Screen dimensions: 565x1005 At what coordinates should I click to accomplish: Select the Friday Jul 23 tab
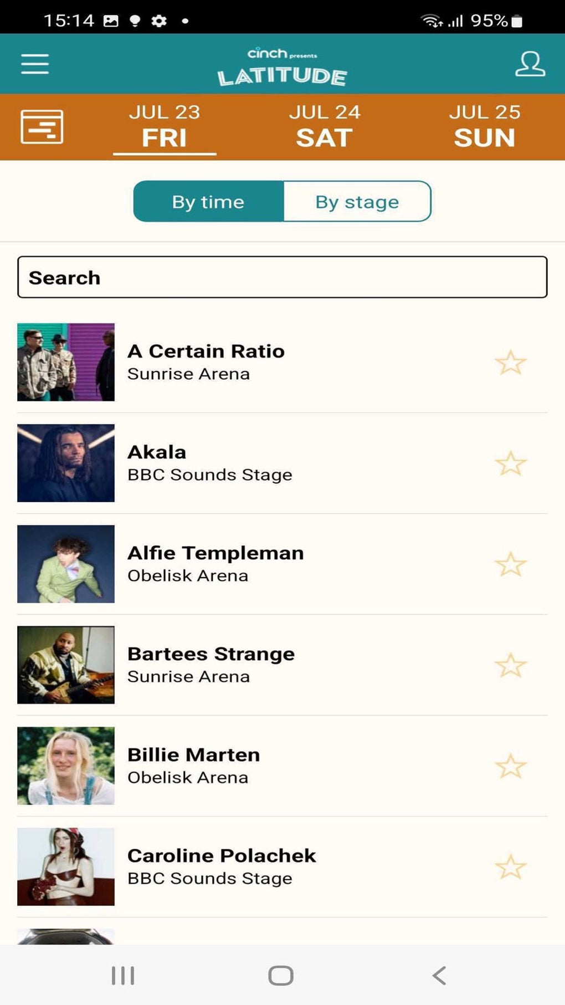tap(165, 126)
